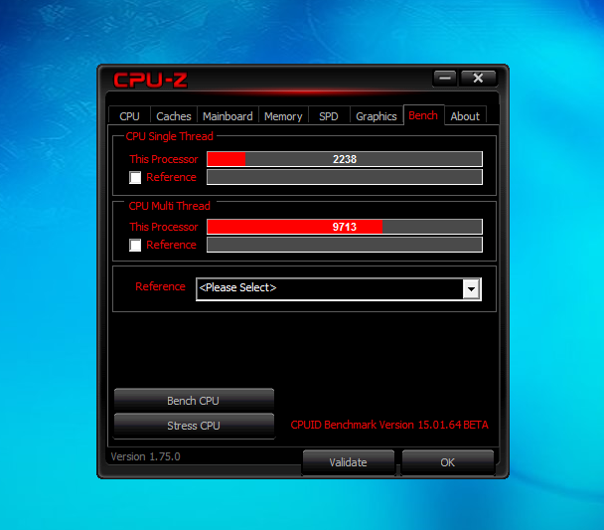This screenshot has height=530, width=604.
Task: Click the Validate button
Action: tap(349, 462)
